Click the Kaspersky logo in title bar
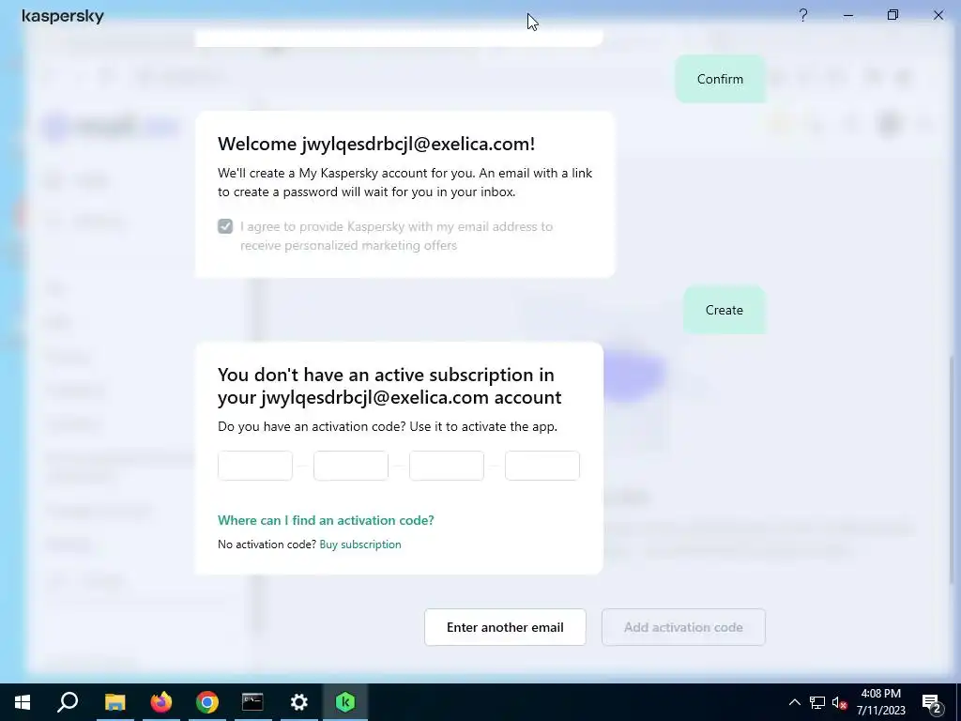Screen dimensions: 961x721 tap(63, 16)
